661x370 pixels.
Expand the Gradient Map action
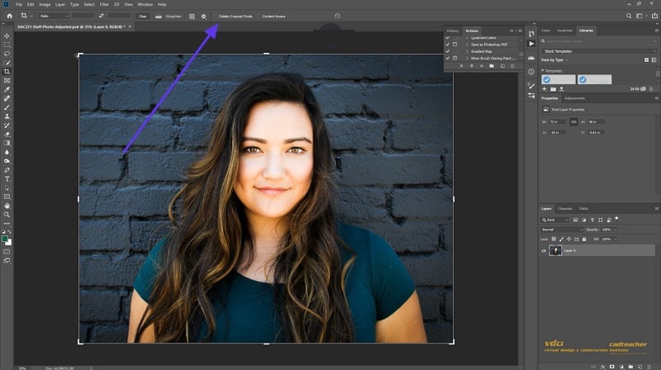click(467, 51)
